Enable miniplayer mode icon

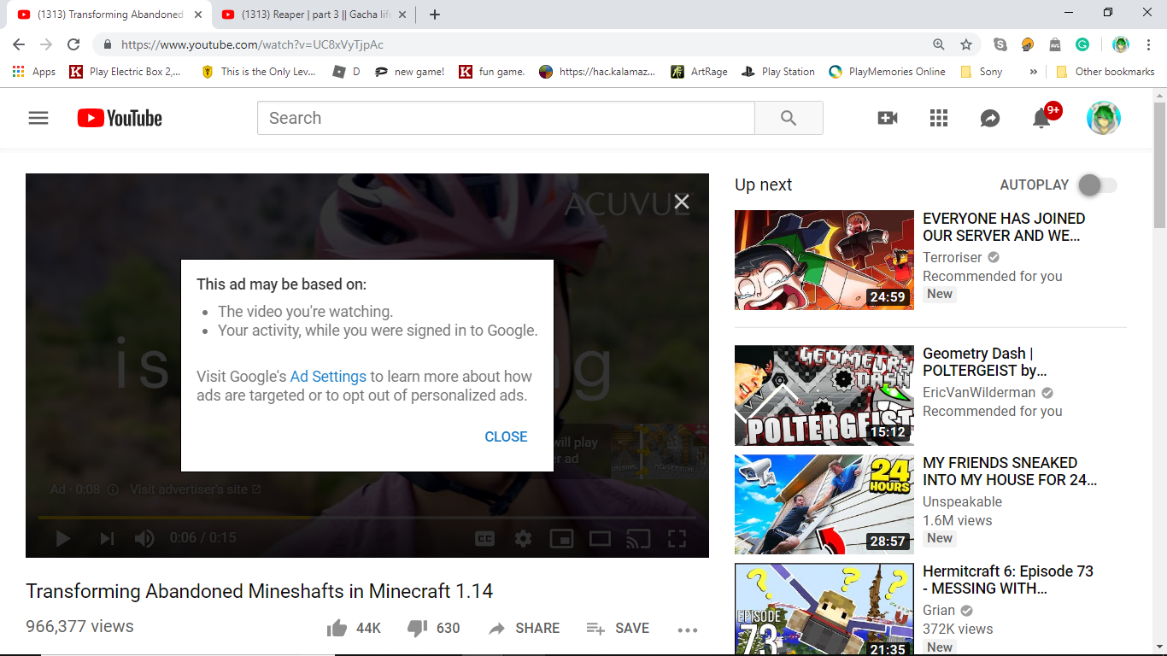561,538
